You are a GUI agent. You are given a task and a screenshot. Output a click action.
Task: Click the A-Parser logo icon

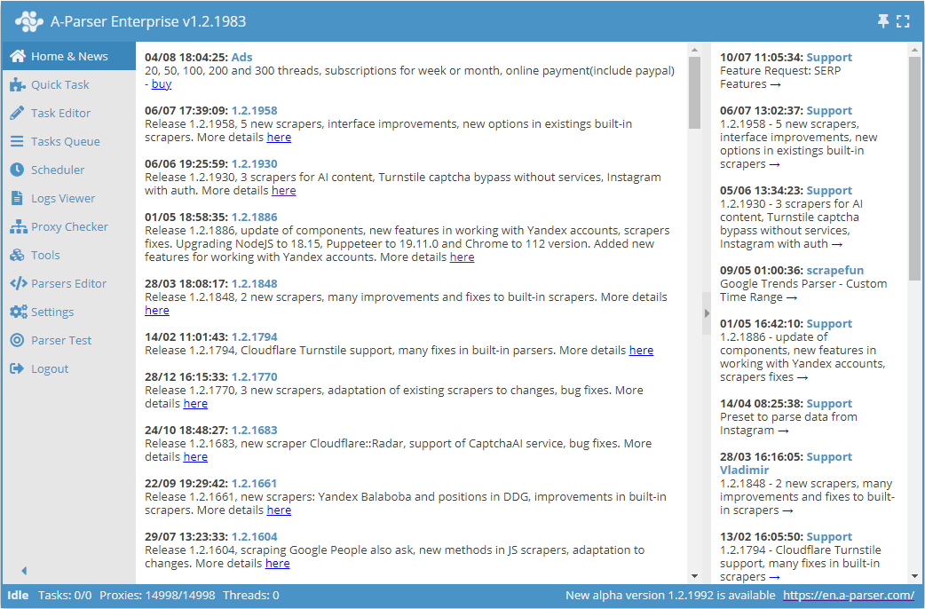pyautogui.click(x=29, y=21)
